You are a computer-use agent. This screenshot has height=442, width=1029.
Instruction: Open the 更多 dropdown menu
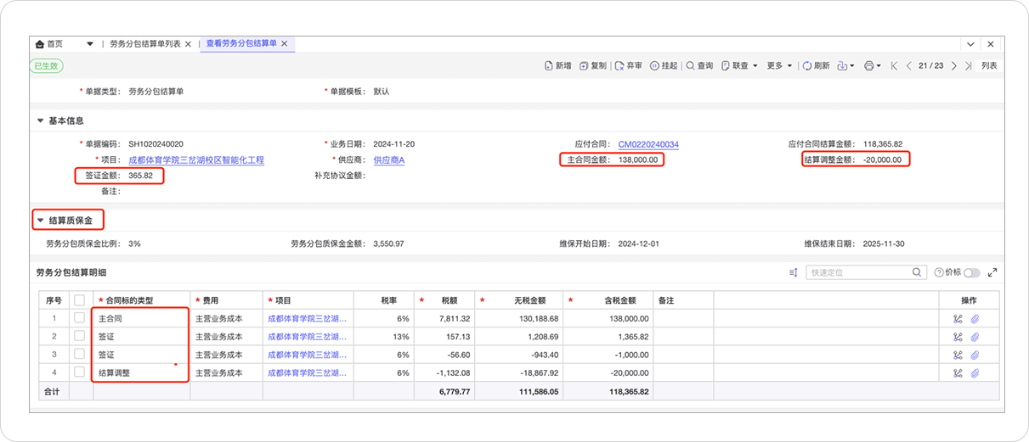[778, 65]
